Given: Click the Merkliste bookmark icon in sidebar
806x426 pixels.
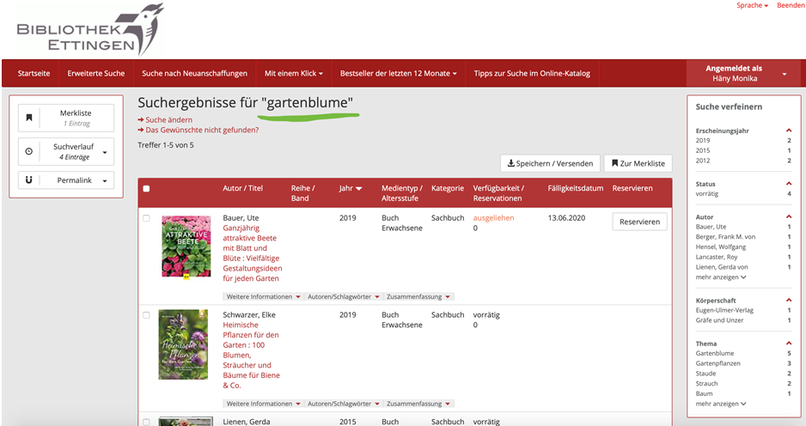Looking at the screenshot, I should pyautogui.click(x=28, y=118).
